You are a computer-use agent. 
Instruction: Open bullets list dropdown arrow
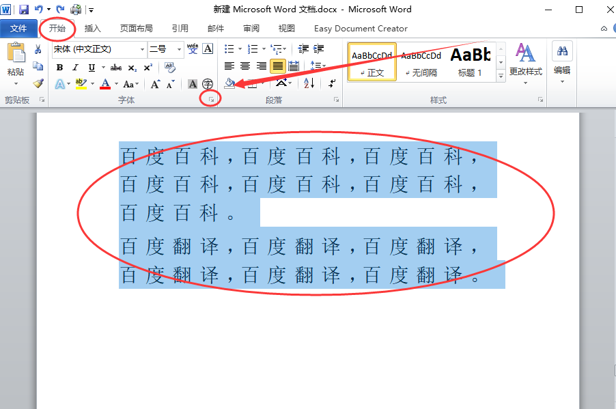[x=240, y=49]
